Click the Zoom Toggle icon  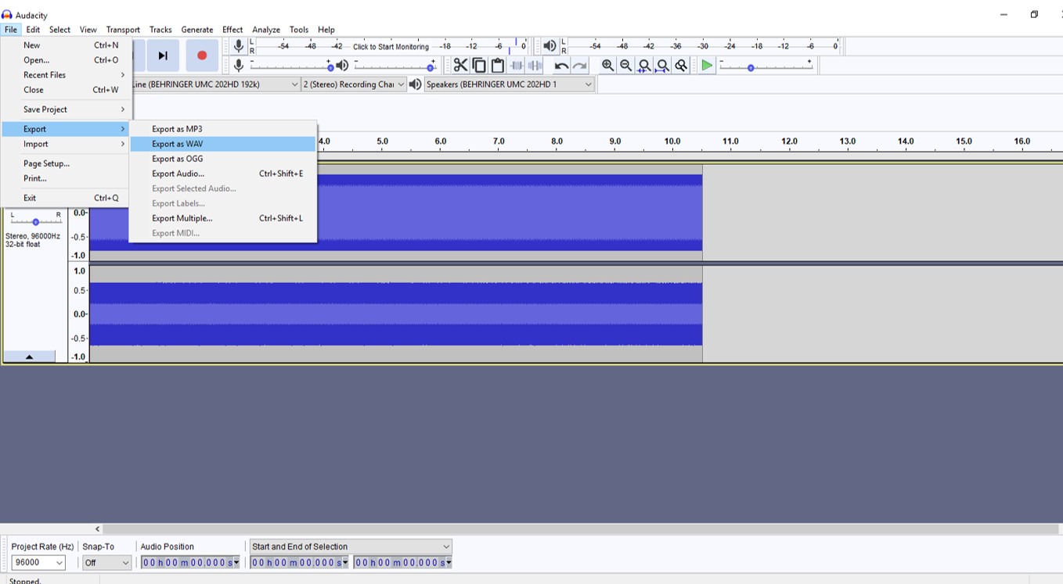pyautogui.click(x=681, y=66)
